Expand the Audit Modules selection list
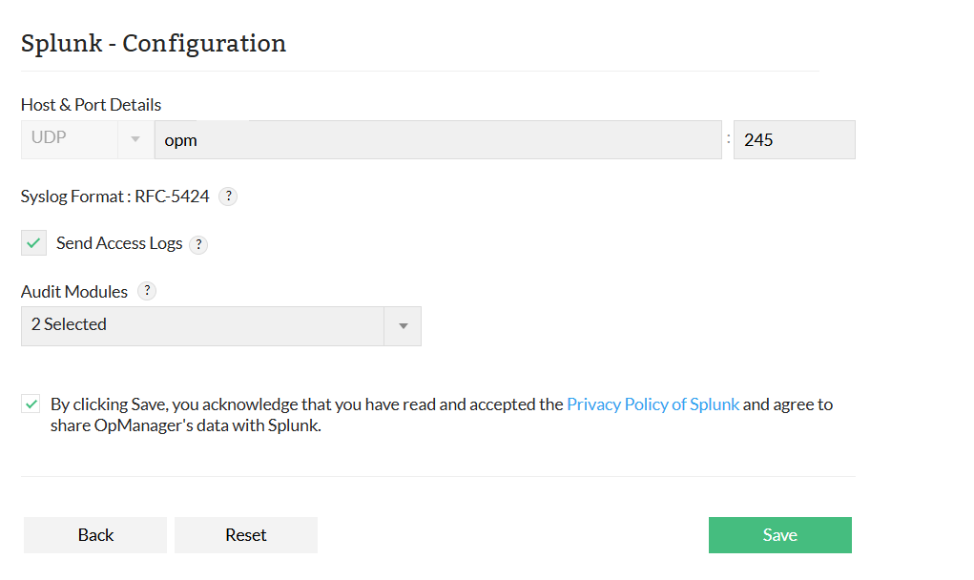 [x=404, y=325]
